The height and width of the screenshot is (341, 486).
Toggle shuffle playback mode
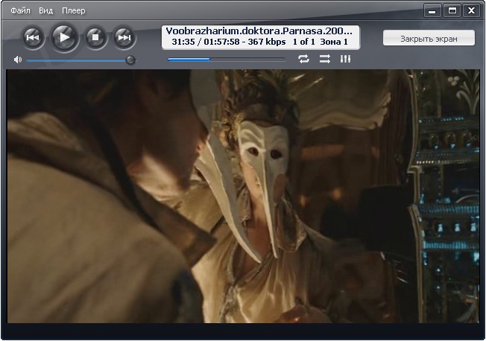(x=324, y=59)
